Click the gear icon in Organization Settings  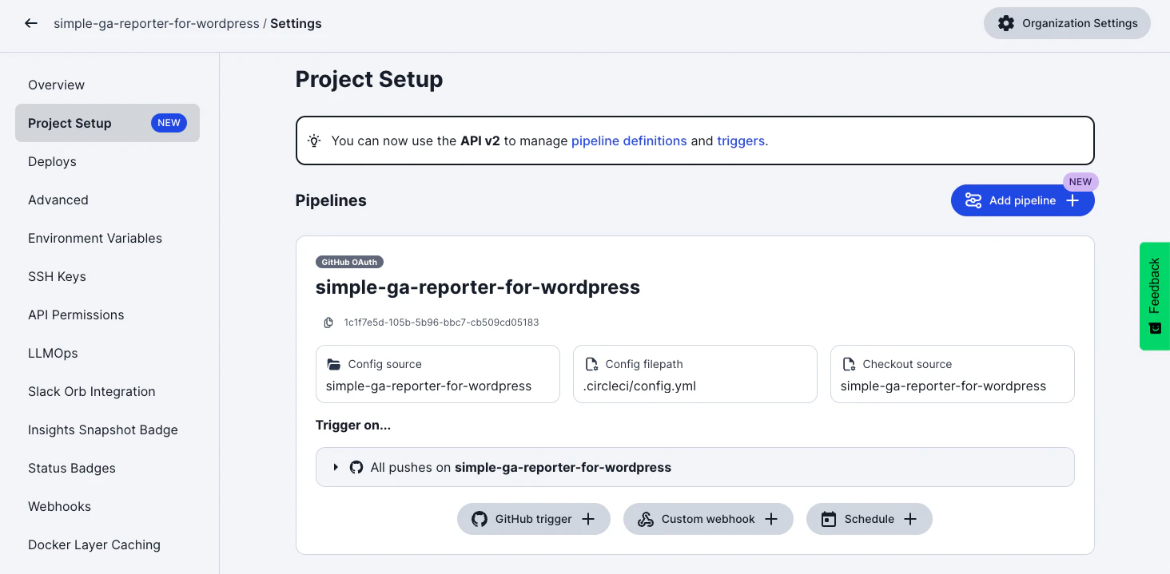pos(1006,23)
